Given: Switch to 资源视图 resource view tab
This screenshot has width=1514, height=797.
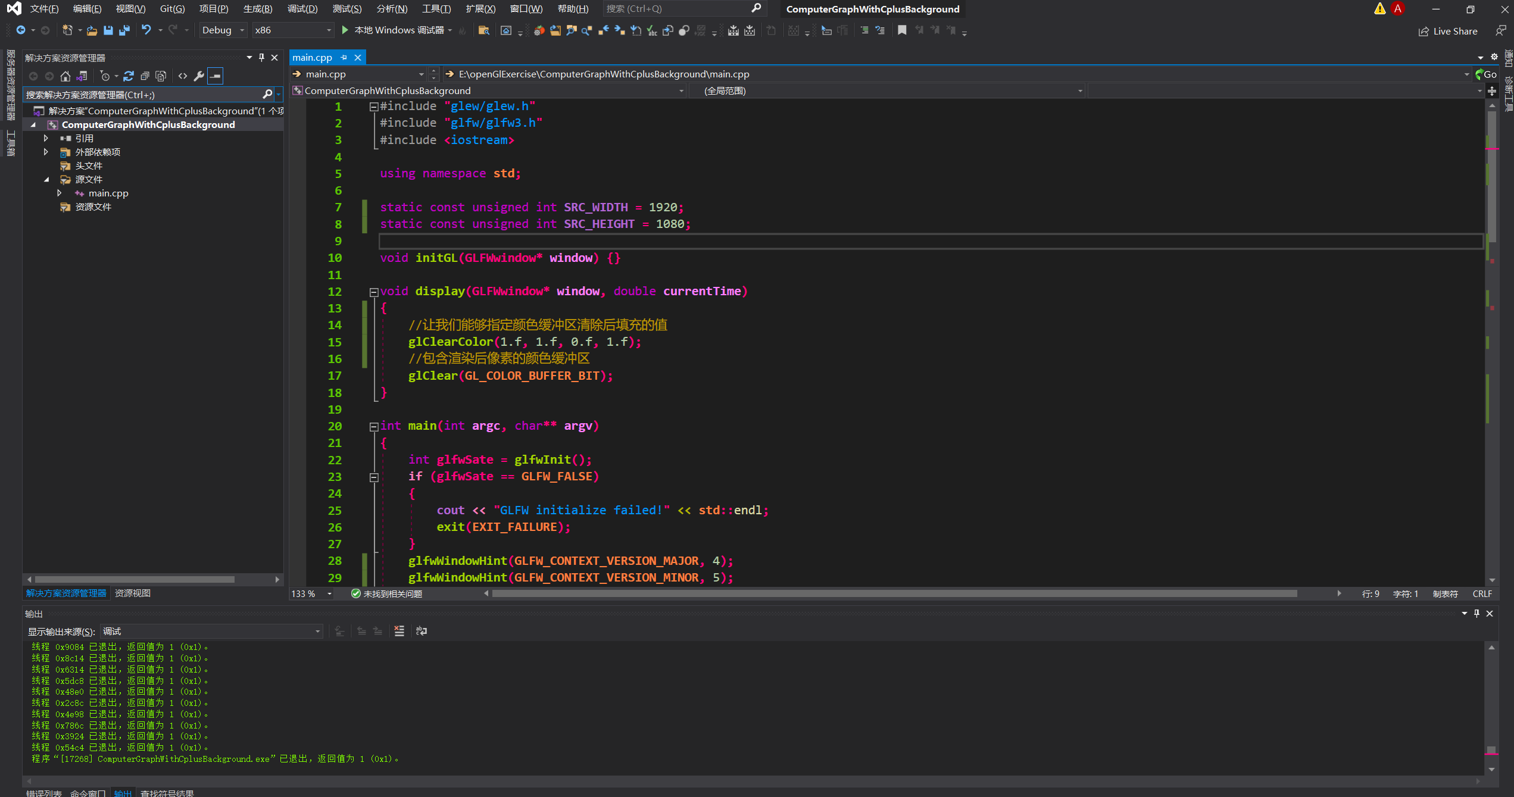Looking at the screenshot, I should click(133, 593).
